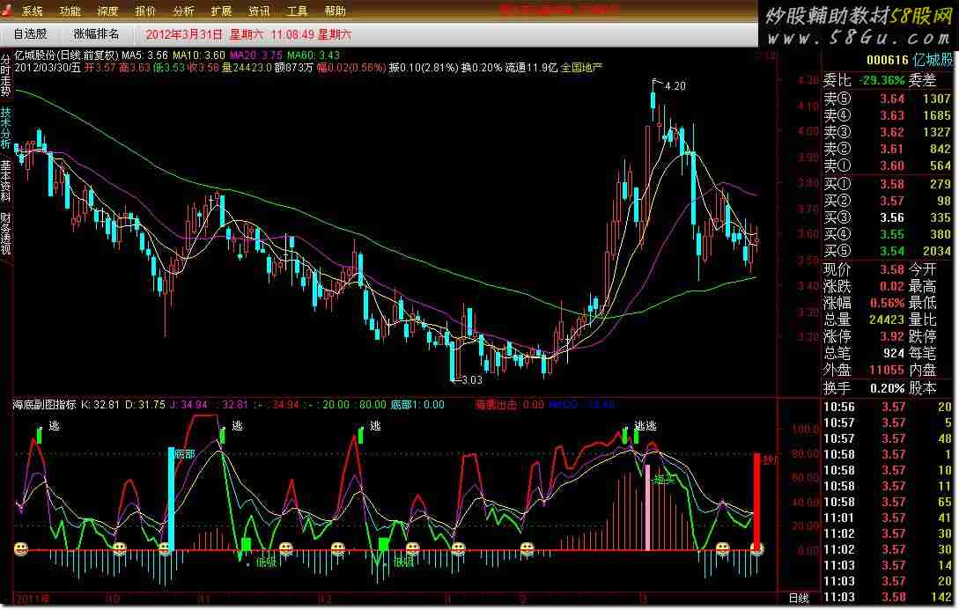Open the 功能 menu
Image resolution: width=959 pixels, height=610 pixels.
70,11
